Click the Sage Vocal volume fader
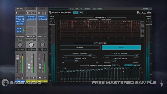This screenshot has width=167, height=94. point(17,57)
